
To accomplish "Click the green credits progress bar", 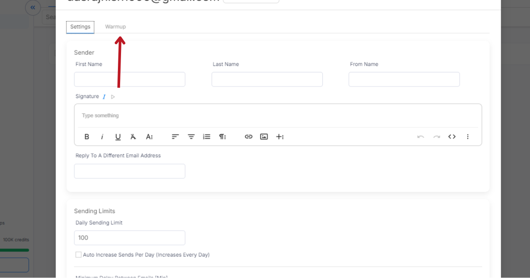I will click(15, 250).
